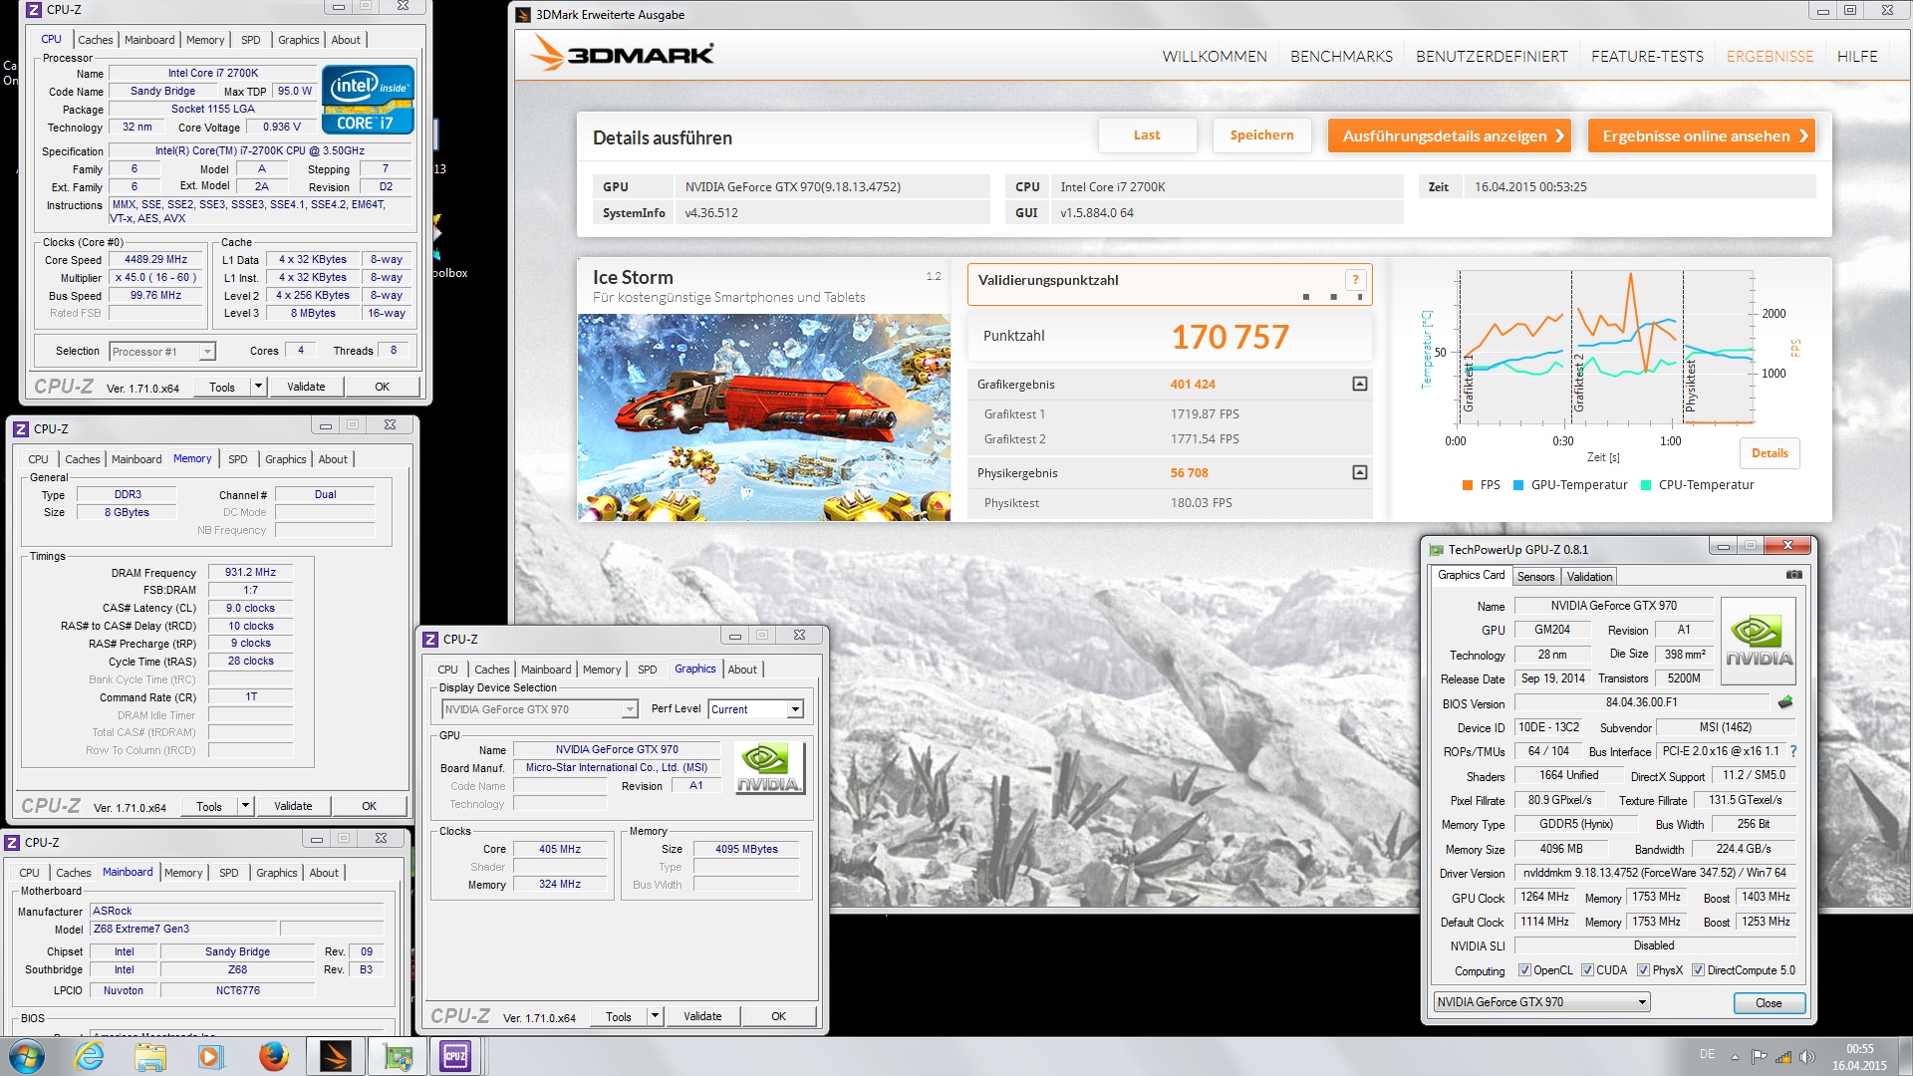Click the 3DMark window title bar icon
The image size is (1913, 1076).
(523, 15)
